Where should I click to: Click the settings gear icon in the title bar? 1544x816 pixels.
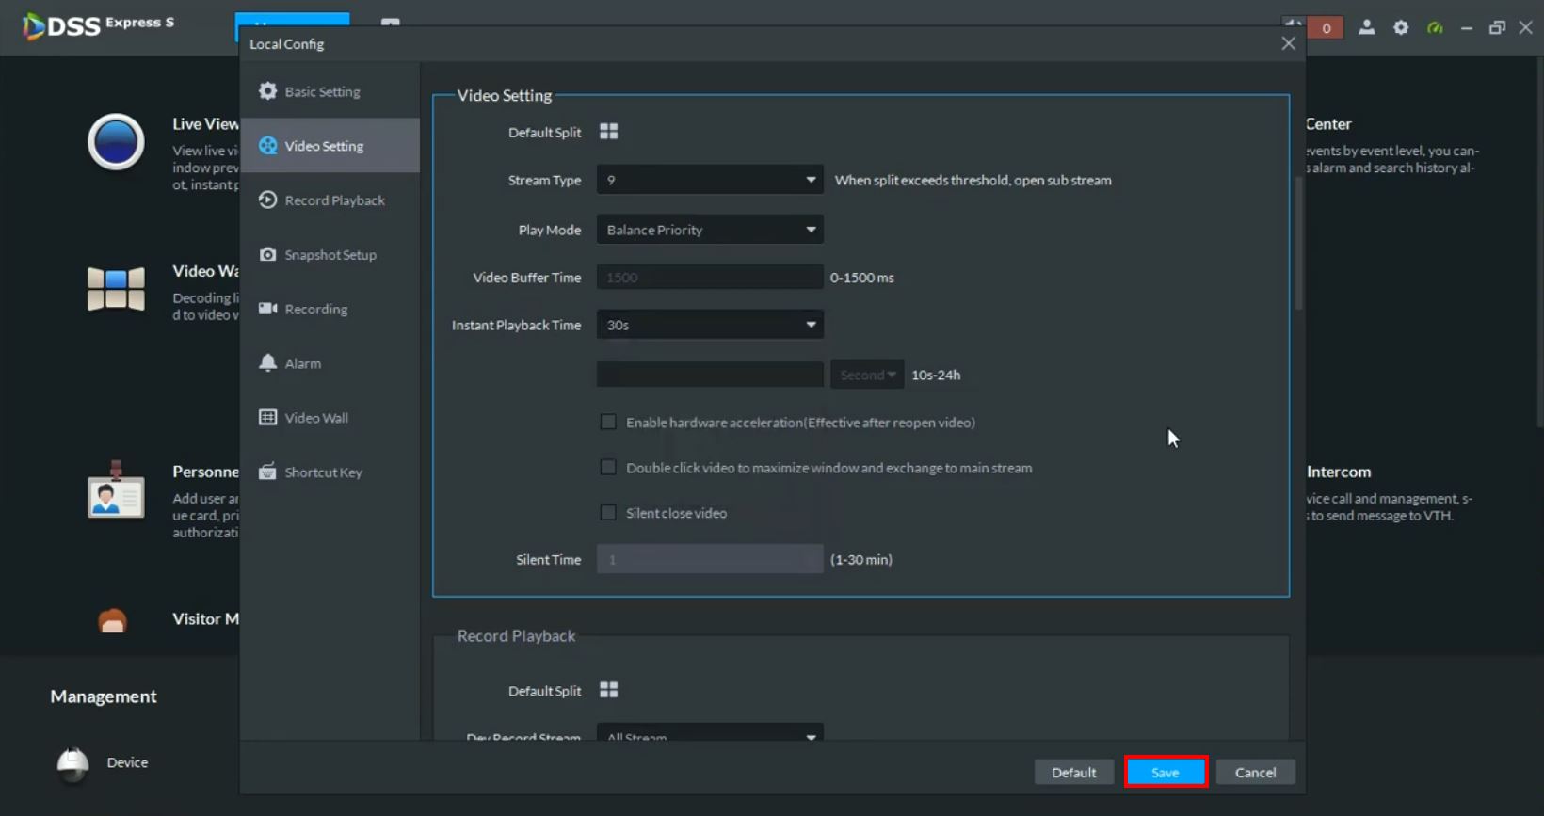coord(1401,27)
